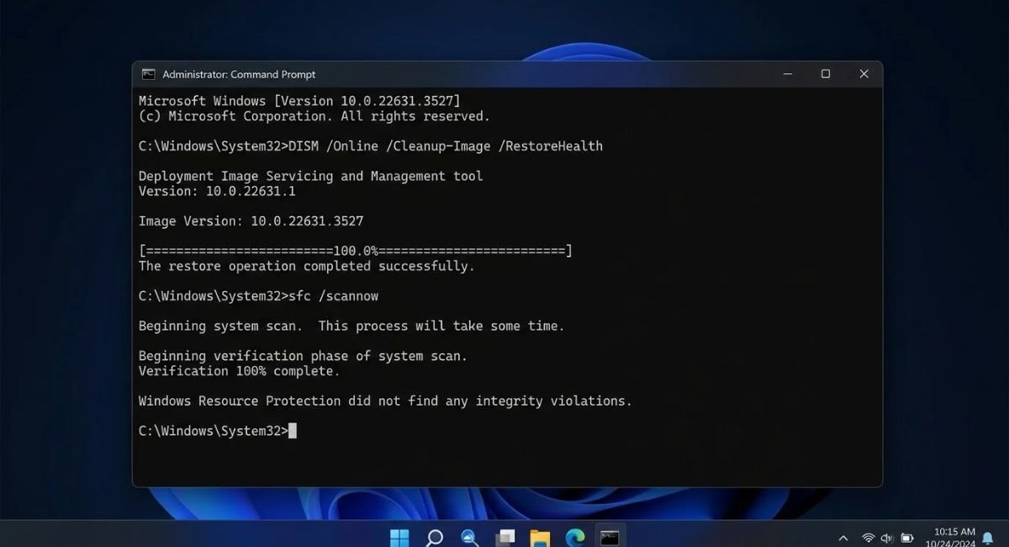Click 'did not find any integrity violations' line

pyautogui.click(x=385, y=401)
